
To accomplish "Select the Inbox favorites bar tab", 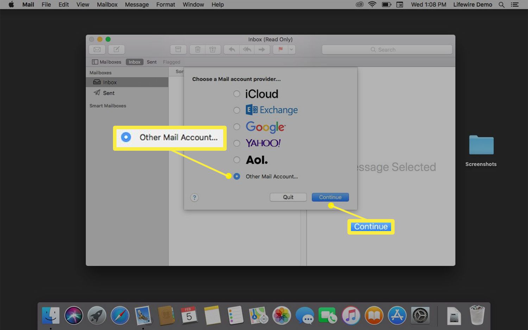I will pos(134,62).
